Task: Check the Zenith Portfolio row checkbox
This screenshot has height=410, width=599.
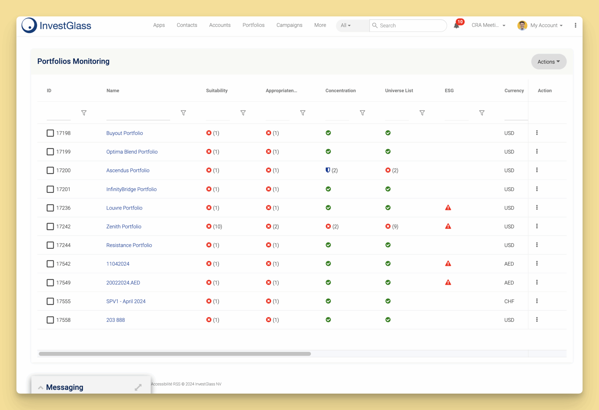Action: pyautogui.click(x=50, y=226)
